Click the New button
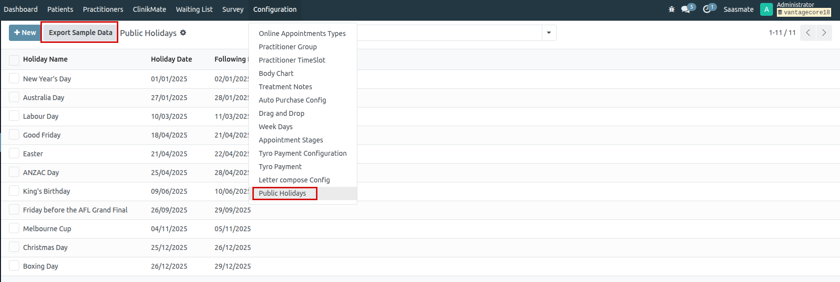This screenshot has width=840, height=282. click(x=25, y=33)
